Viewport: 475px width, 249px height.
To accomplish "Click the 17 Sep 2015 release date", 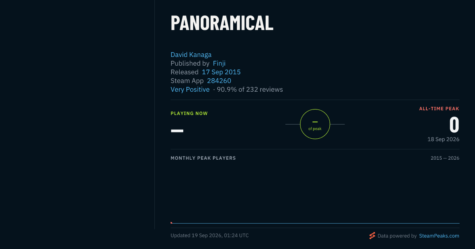I will click(x=221, y=72).
